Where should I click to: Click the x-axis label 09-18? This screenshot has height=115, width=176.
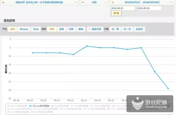pyautogui.click(x=16, y=100)
